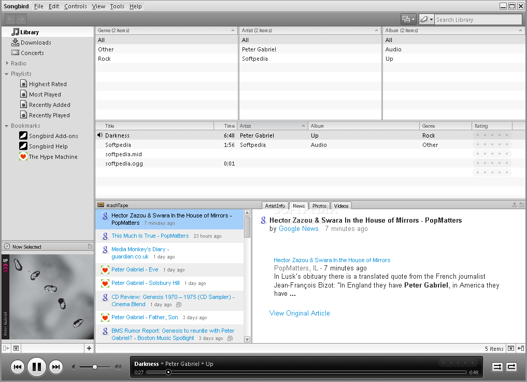Open the Google News link
This screenshot has height=382, width=527.
click(x=298, y=228)
